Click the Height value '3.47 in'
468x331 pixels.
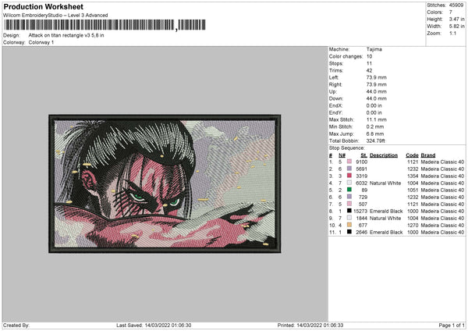pos(457,19)
